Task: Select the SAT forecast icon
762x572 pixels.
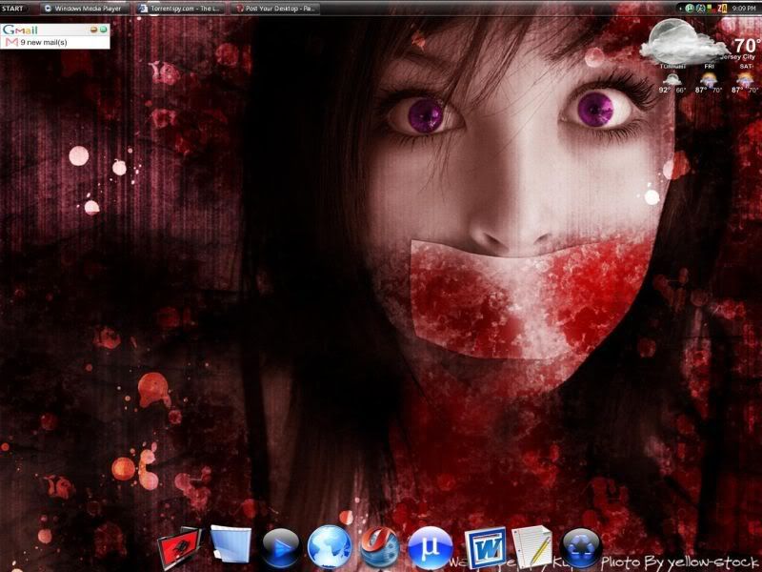Action: tap(745, 78)
